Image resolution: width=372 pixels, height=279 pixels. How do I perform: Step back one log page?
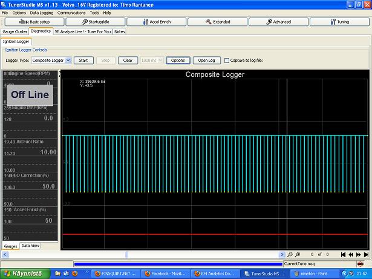click(x=351, y=255)
